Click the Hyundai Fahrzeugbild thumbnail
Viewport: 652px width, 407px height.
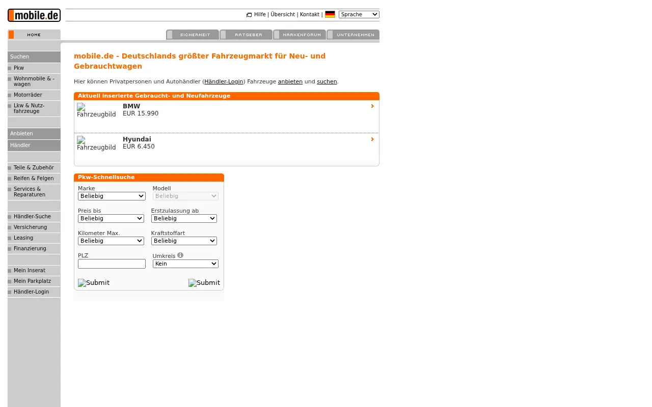click(x=97, y=143)
